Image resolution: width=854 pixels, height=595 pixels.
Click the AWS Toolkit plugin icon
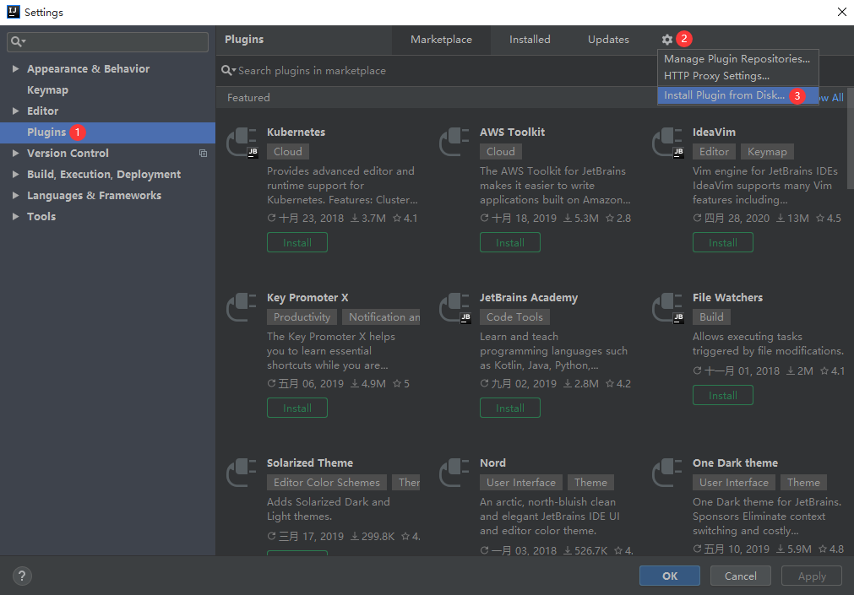point(454,143)
